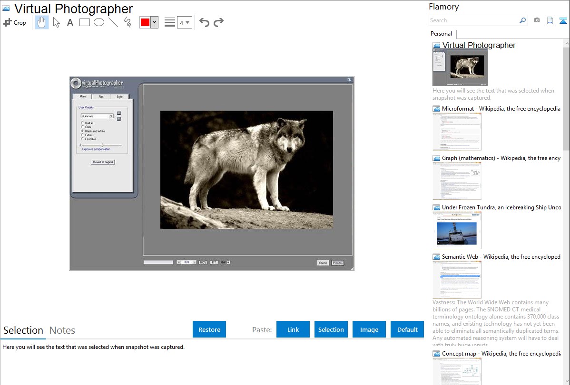Click the document page icon beside the camera
The image size is (570, 385).
tap(550, 20)
